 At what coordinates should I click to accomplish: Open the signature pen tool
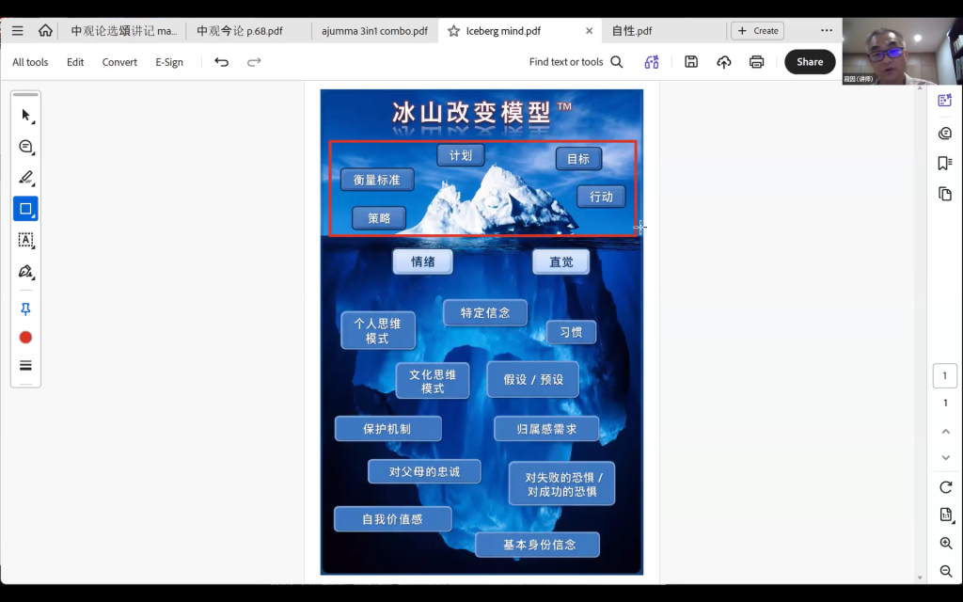(25, 272)
